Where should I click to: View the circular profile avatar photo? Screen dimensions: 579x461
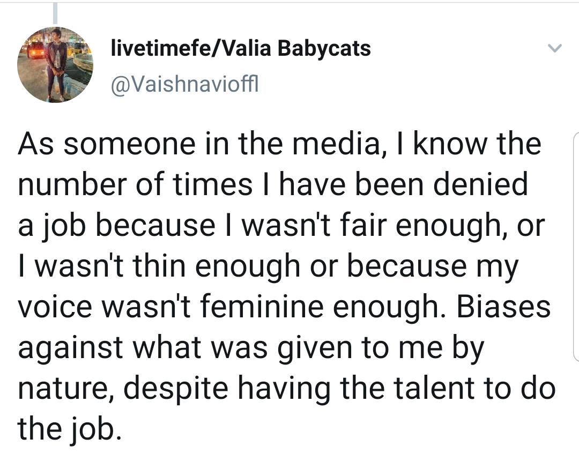55,65
